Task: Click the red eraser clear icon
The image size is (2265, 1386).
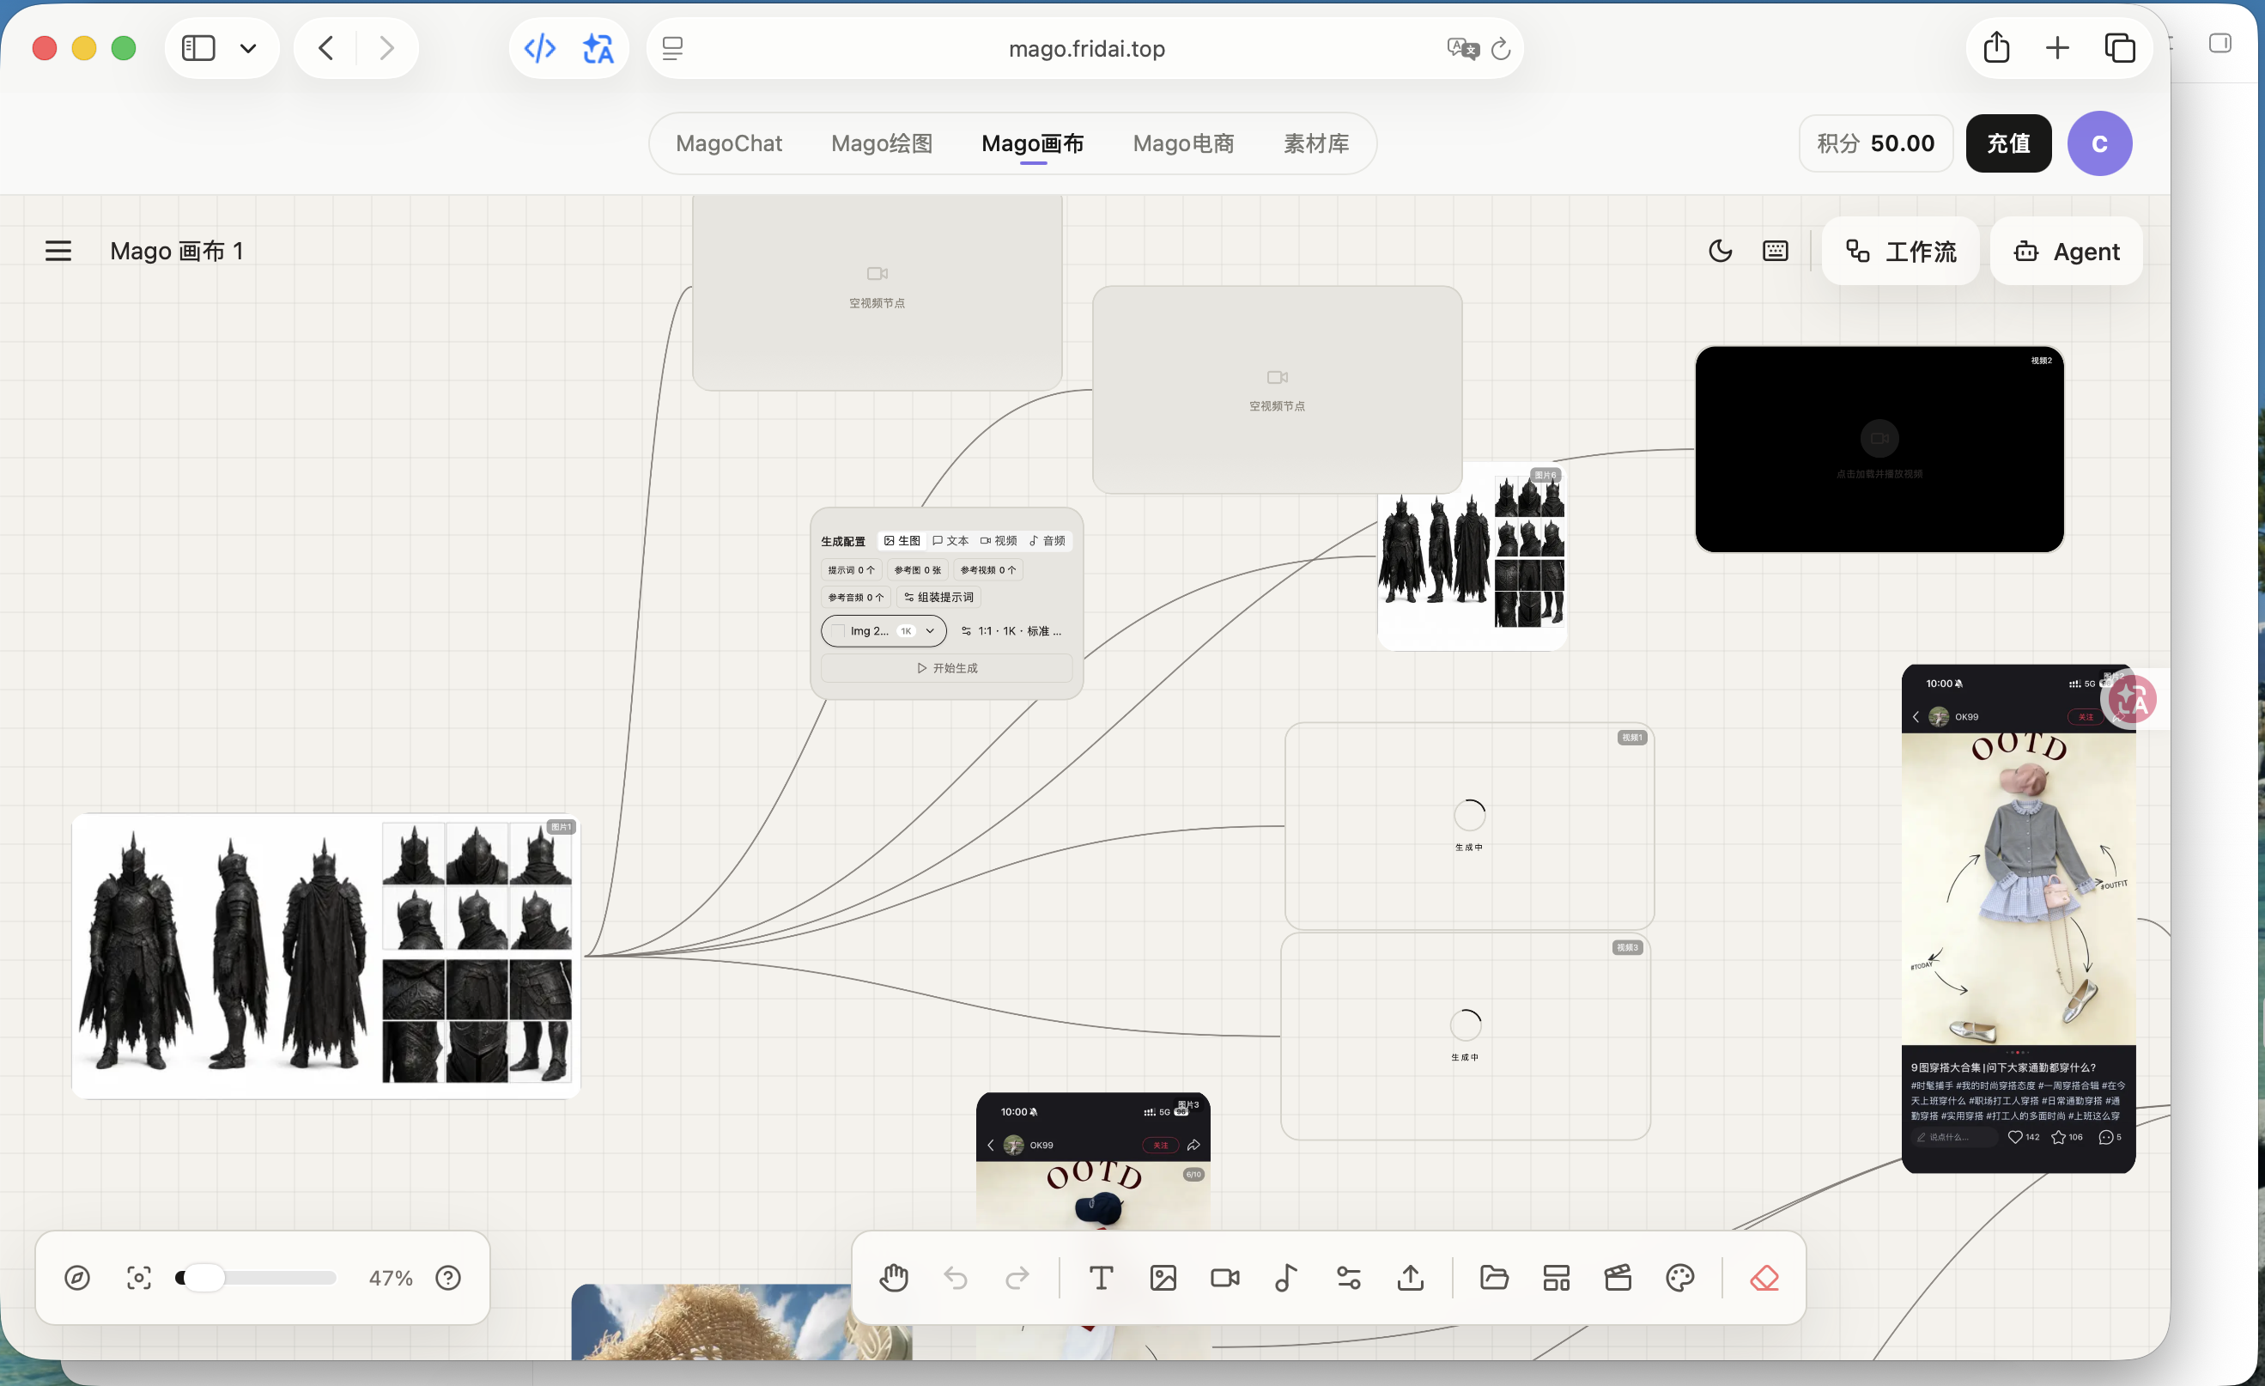Action: tap(1764, 1278)
